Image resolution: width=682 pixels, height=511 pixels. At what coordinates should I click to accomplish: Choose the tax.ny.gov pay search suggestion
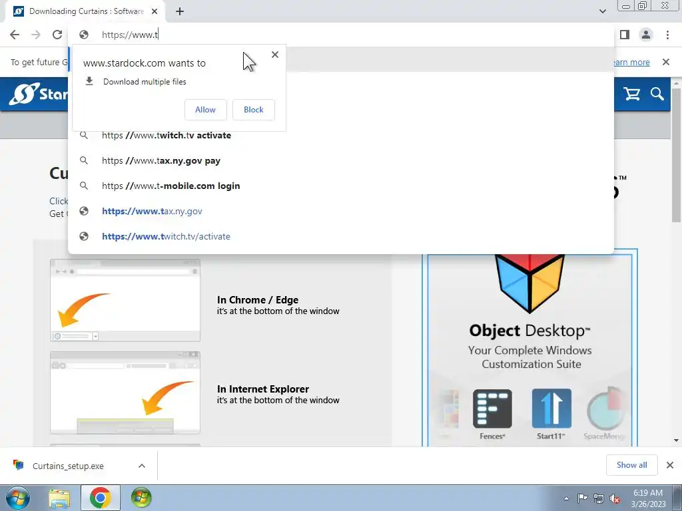pyautogui.click(x=341, y=161)
